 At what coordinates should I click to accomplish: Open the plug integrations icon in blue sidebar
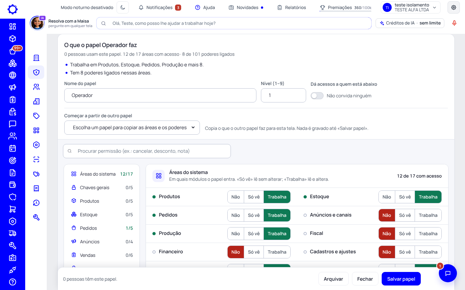click(13, 270)
